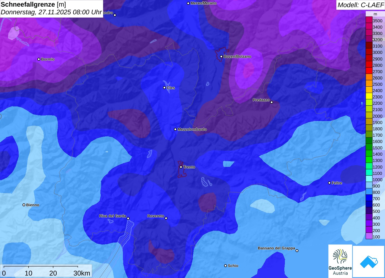Click the GeoSphere Austria logo
Viewport: 385px width, 278px height.
coord(340,261)
